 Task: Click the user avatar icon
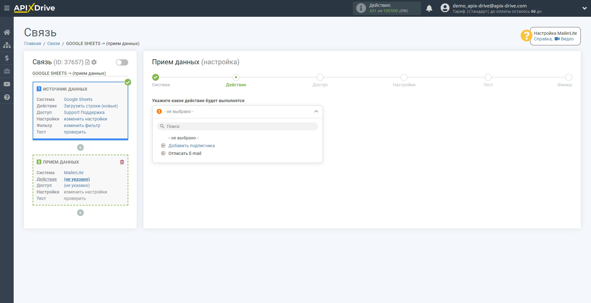[445, 8]
